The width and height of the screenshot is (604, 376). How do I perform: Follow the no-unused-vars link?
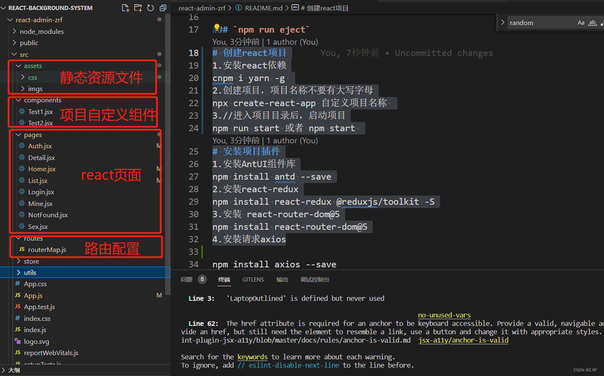point(444,315)
